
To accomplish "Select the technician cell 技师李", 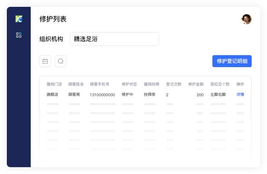I will click(x=150, y=94).
